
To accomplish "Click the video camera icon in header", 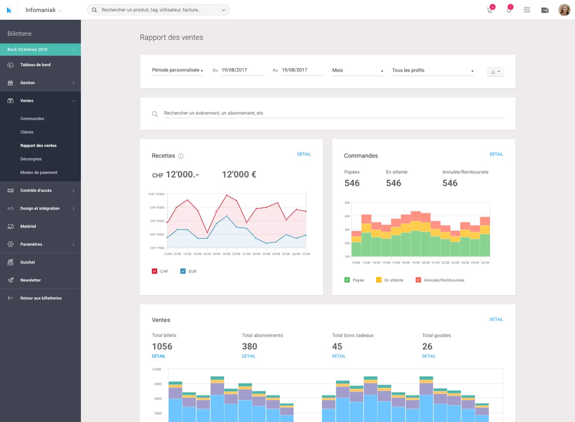I will pyautogui.click(x=545, y=10).
